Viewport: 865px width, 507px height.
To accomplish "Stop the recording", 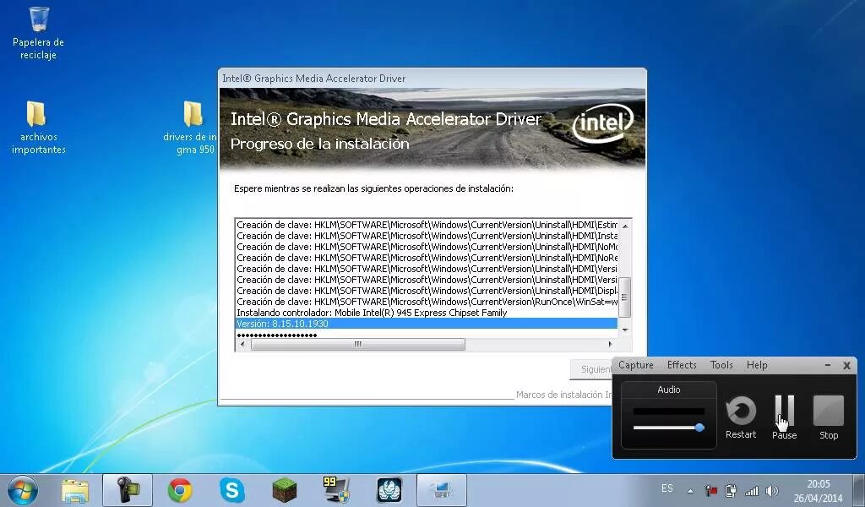I will (x=828, y=417).
